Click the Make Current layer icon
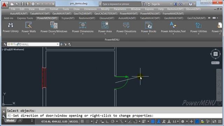Image resolution: width=224 pixels, height=126 pixels. pos(62,44)
